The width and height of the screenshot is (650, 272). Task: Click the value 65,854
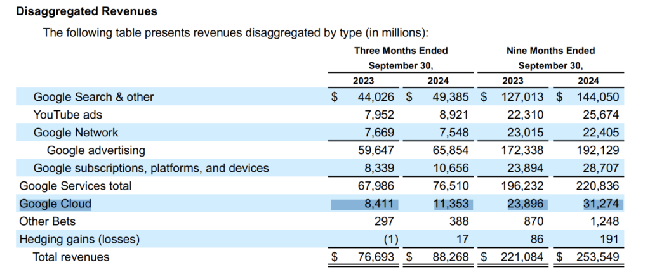pos(451,150)
